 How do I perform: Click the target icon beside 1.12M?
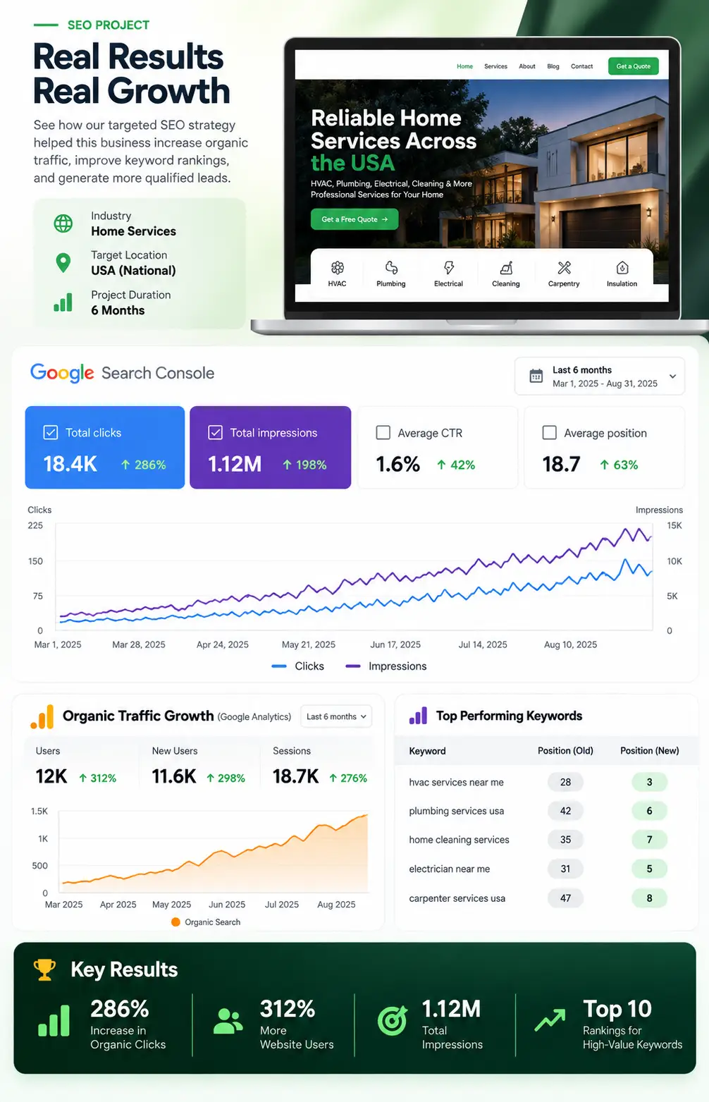click(x=393, y=1020)
